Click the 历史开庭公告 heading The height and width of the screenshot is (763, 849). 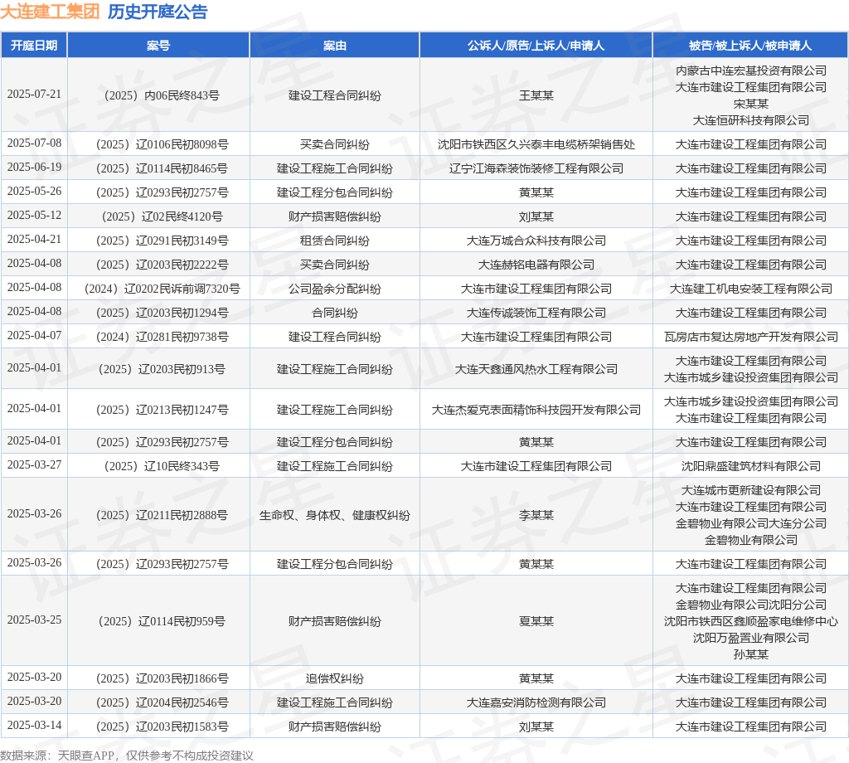pos(158,12)
